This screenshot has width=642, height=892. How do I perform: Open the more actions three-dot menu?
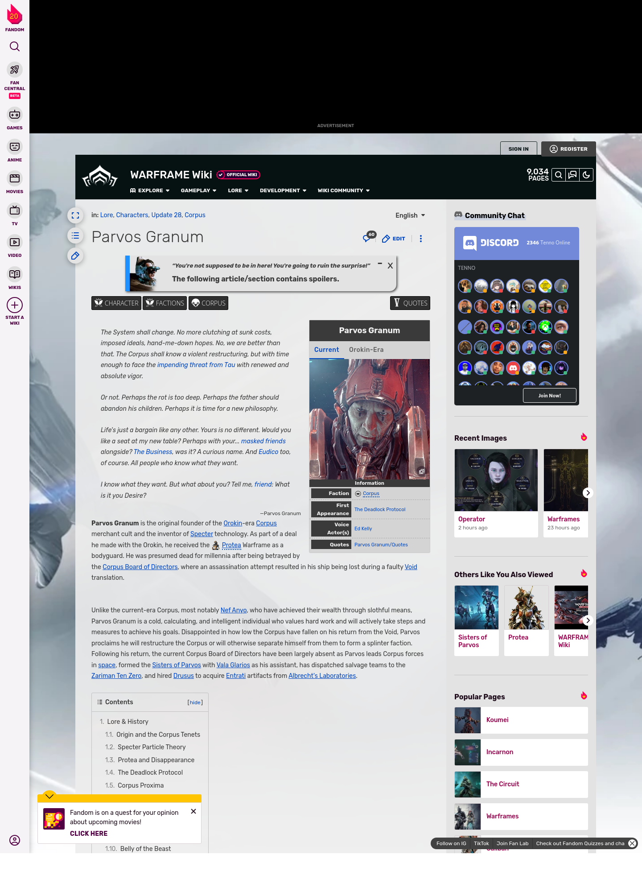421,239
